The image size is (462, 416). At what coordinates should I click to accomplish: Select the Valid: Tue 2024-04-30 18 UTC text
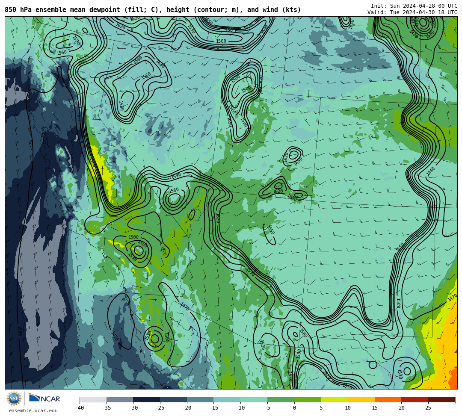click(x=412, y=12)
